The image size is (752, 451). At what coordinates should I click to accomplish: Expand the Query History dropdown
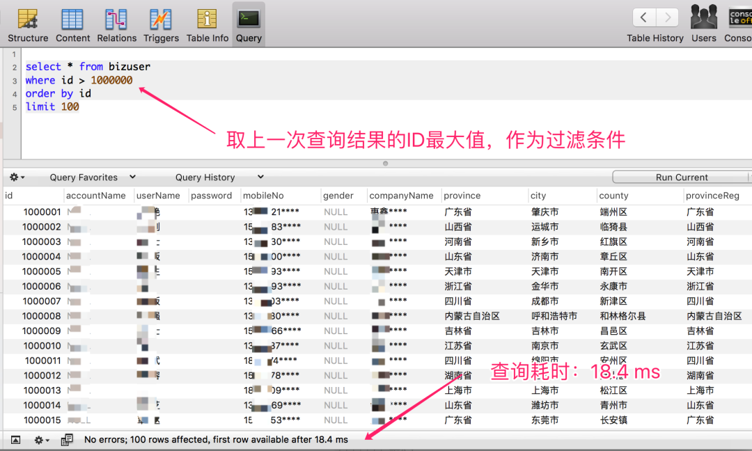pos(219,177)
